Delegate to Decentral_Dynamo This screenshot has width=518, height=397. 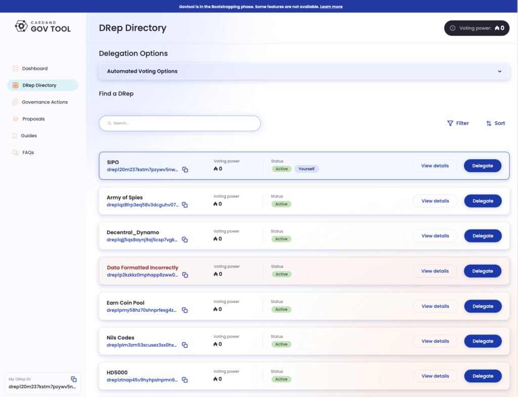483,236
